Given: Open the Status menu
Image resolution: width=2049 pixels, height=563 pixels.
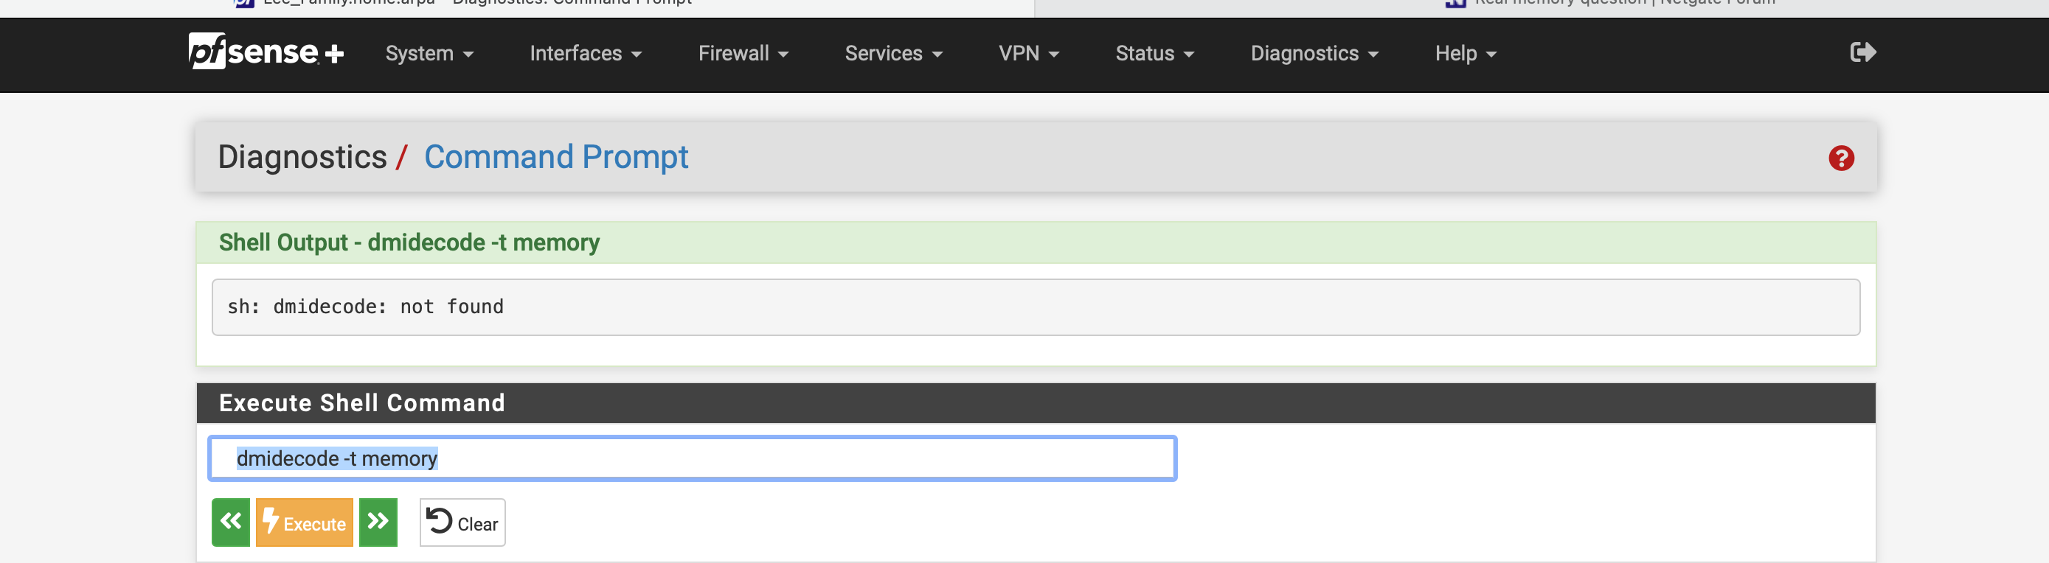Looking at the screenshot, I should (x=1154, y=53).
